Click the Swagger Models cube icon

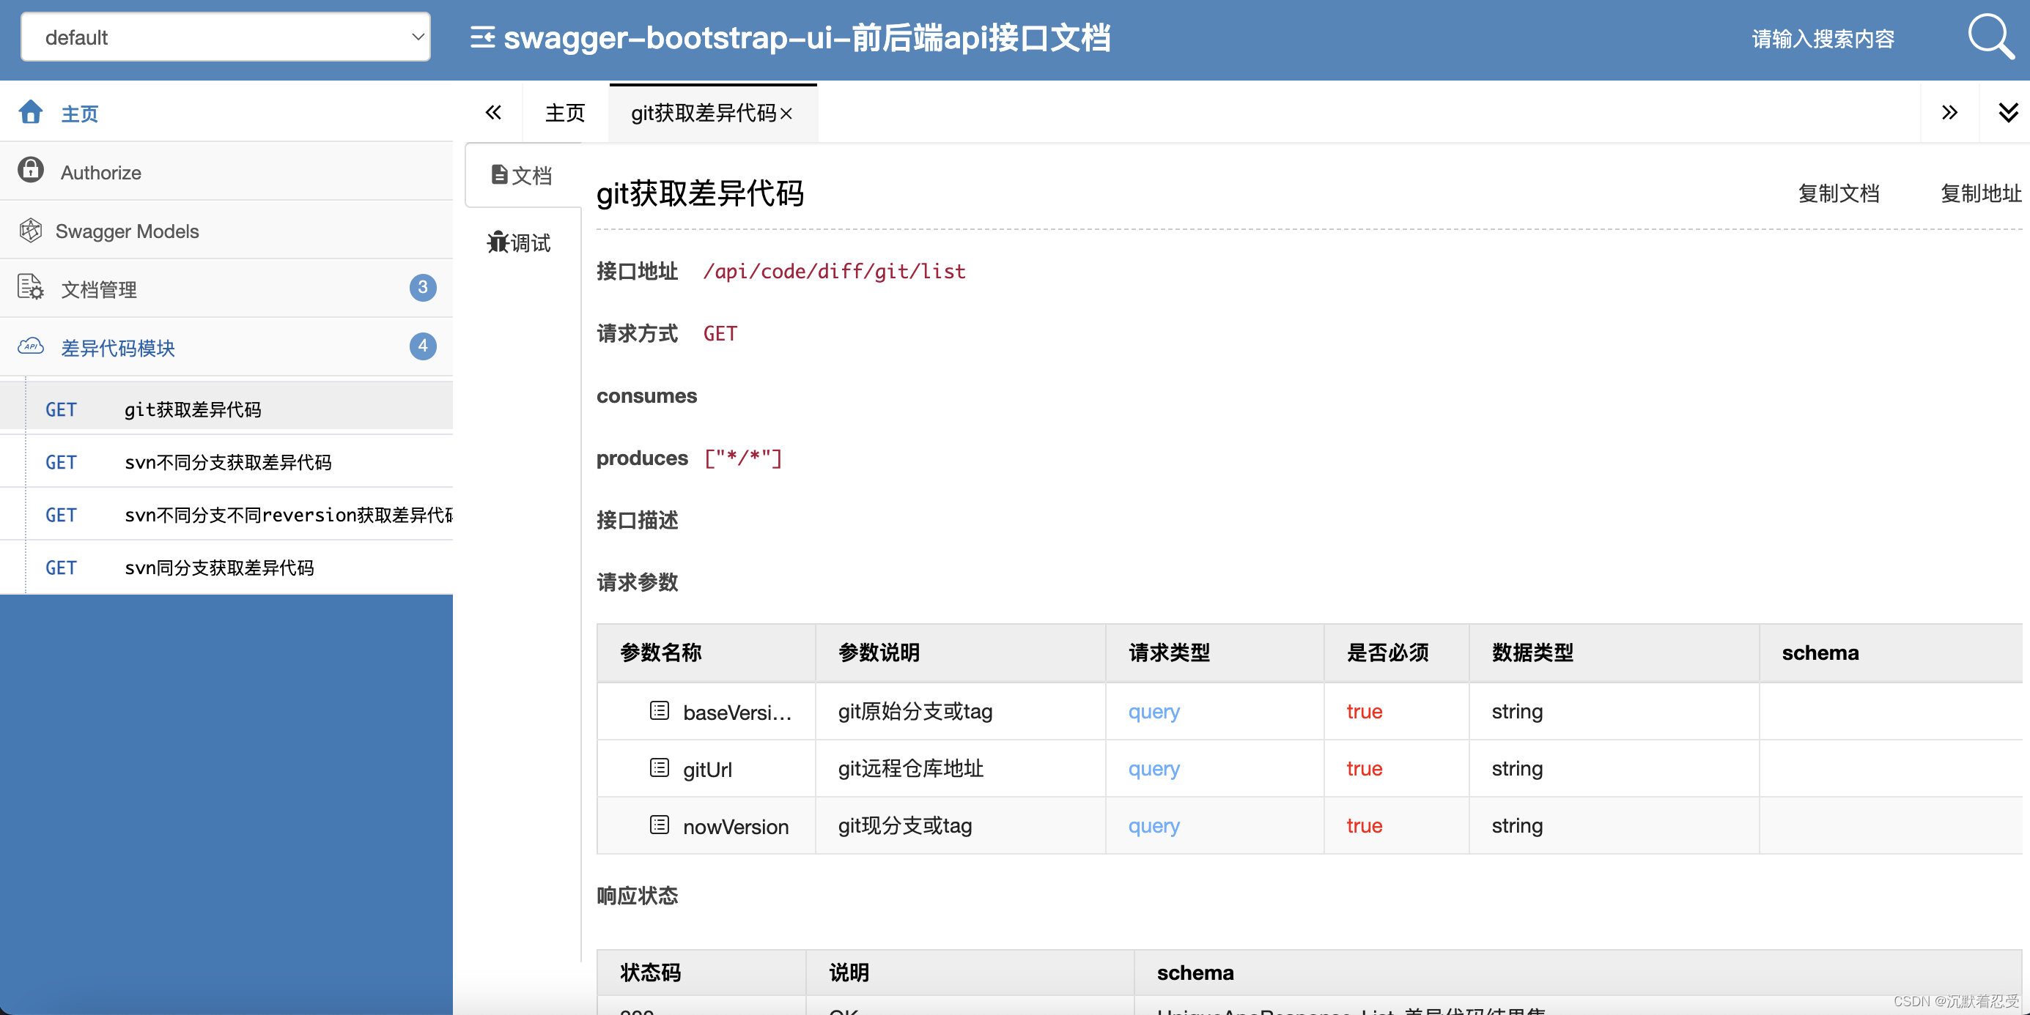pos(31,230)
